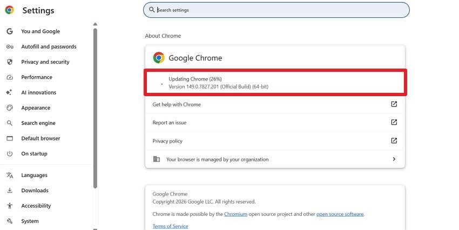
Task: Click the magnifier icon for Search engine
Action: [10, 123]
